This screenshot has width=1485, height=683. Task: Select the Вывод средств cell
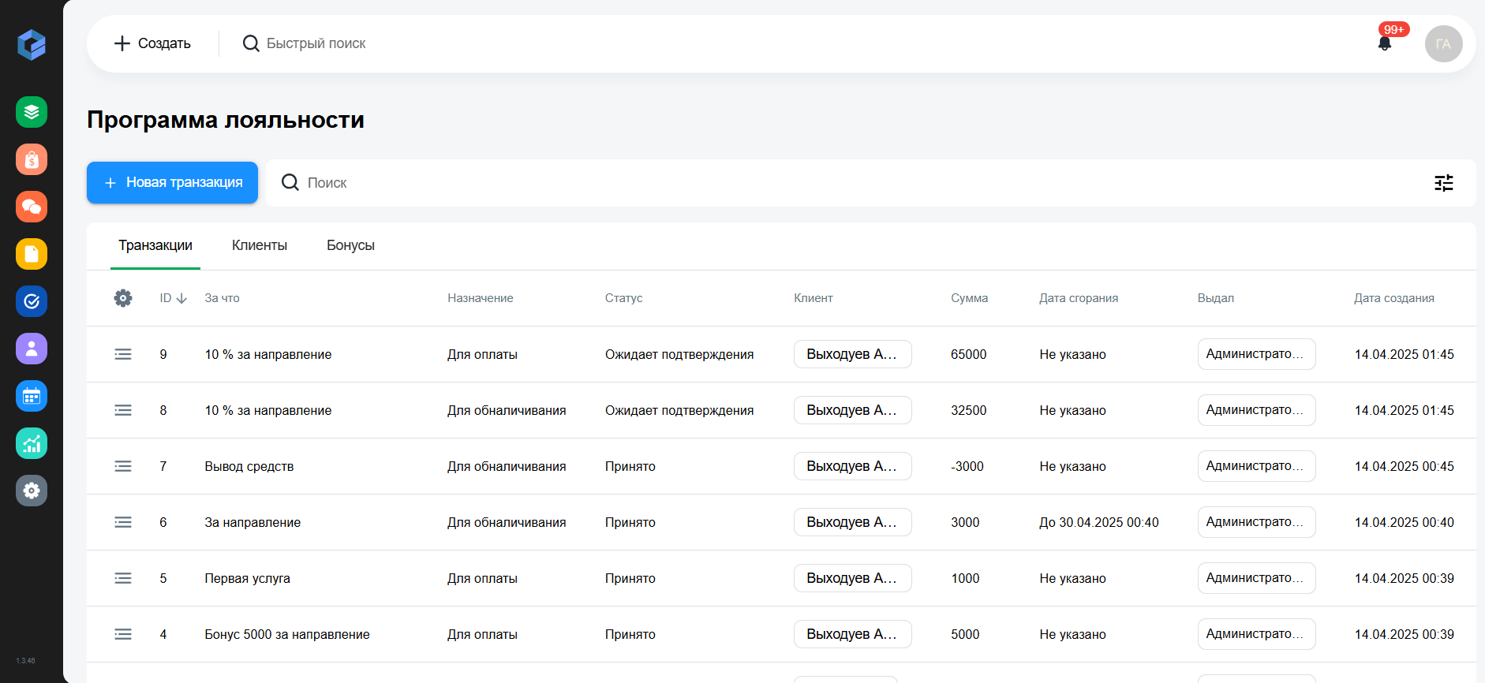pos(249,466)
